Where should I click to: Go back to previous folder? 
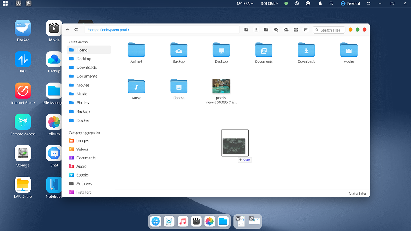pyautogui.click(x=67, y=30)
